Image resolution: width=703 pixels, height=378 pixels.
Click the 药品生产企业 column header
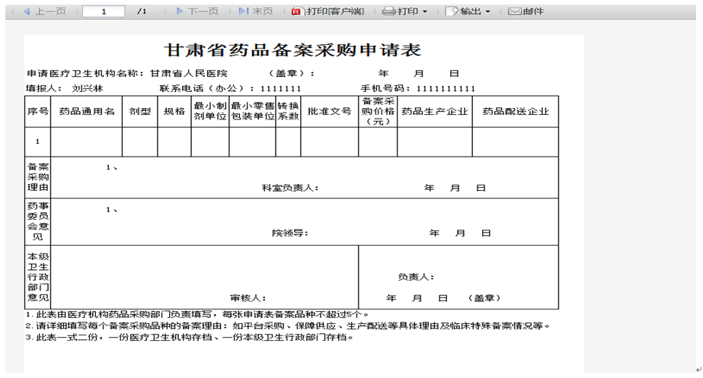coord(434,111)
